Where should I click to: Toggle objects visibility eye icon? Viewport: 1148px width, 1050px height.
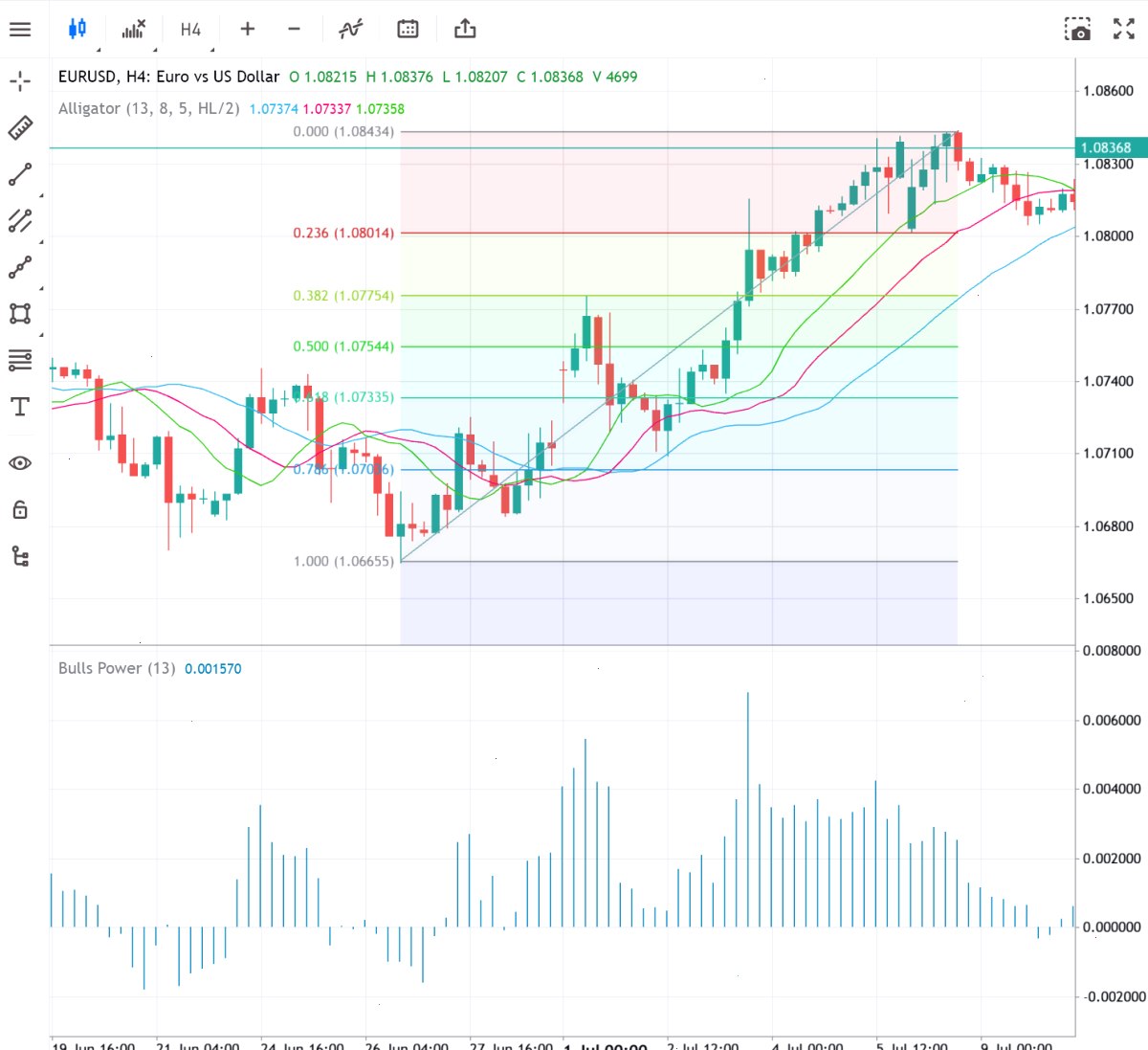click(x=20, y=463)
